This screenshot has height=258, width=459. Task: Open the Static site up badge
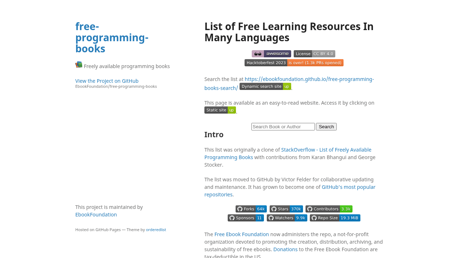point(220,110)
